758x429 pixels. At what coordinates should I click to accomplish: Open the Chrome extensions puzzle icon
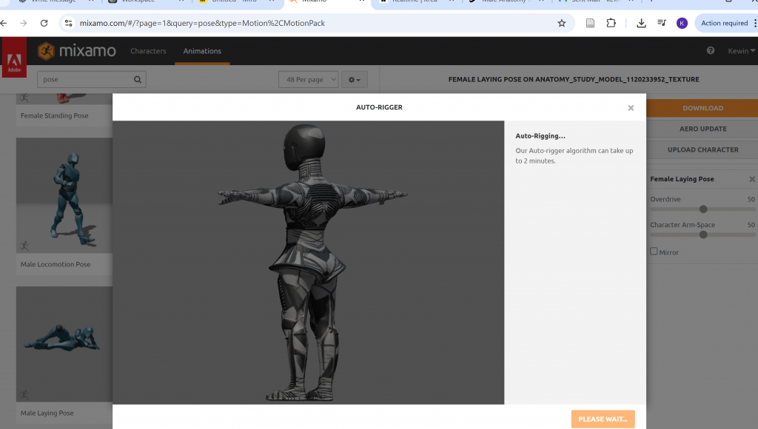(611, 23)
